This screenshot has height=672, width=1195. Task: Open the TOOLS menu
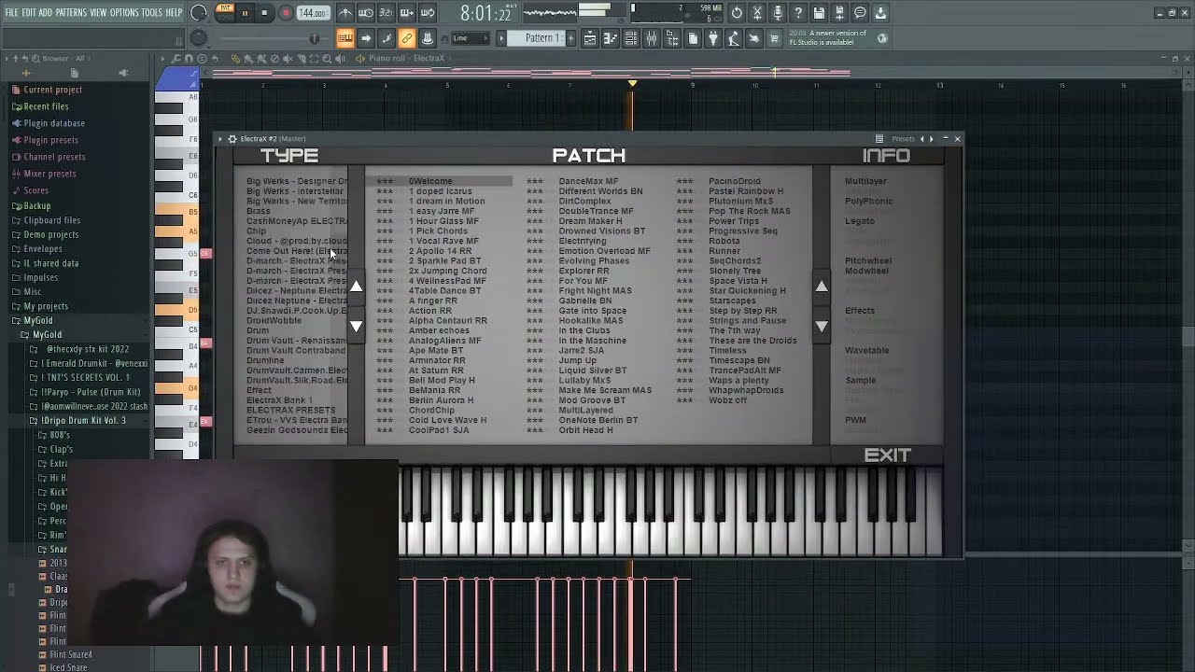click(151, 12)
